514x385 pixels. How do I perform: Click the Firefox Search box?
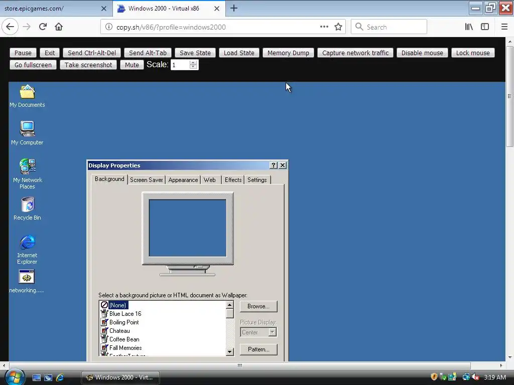[389, 27]
